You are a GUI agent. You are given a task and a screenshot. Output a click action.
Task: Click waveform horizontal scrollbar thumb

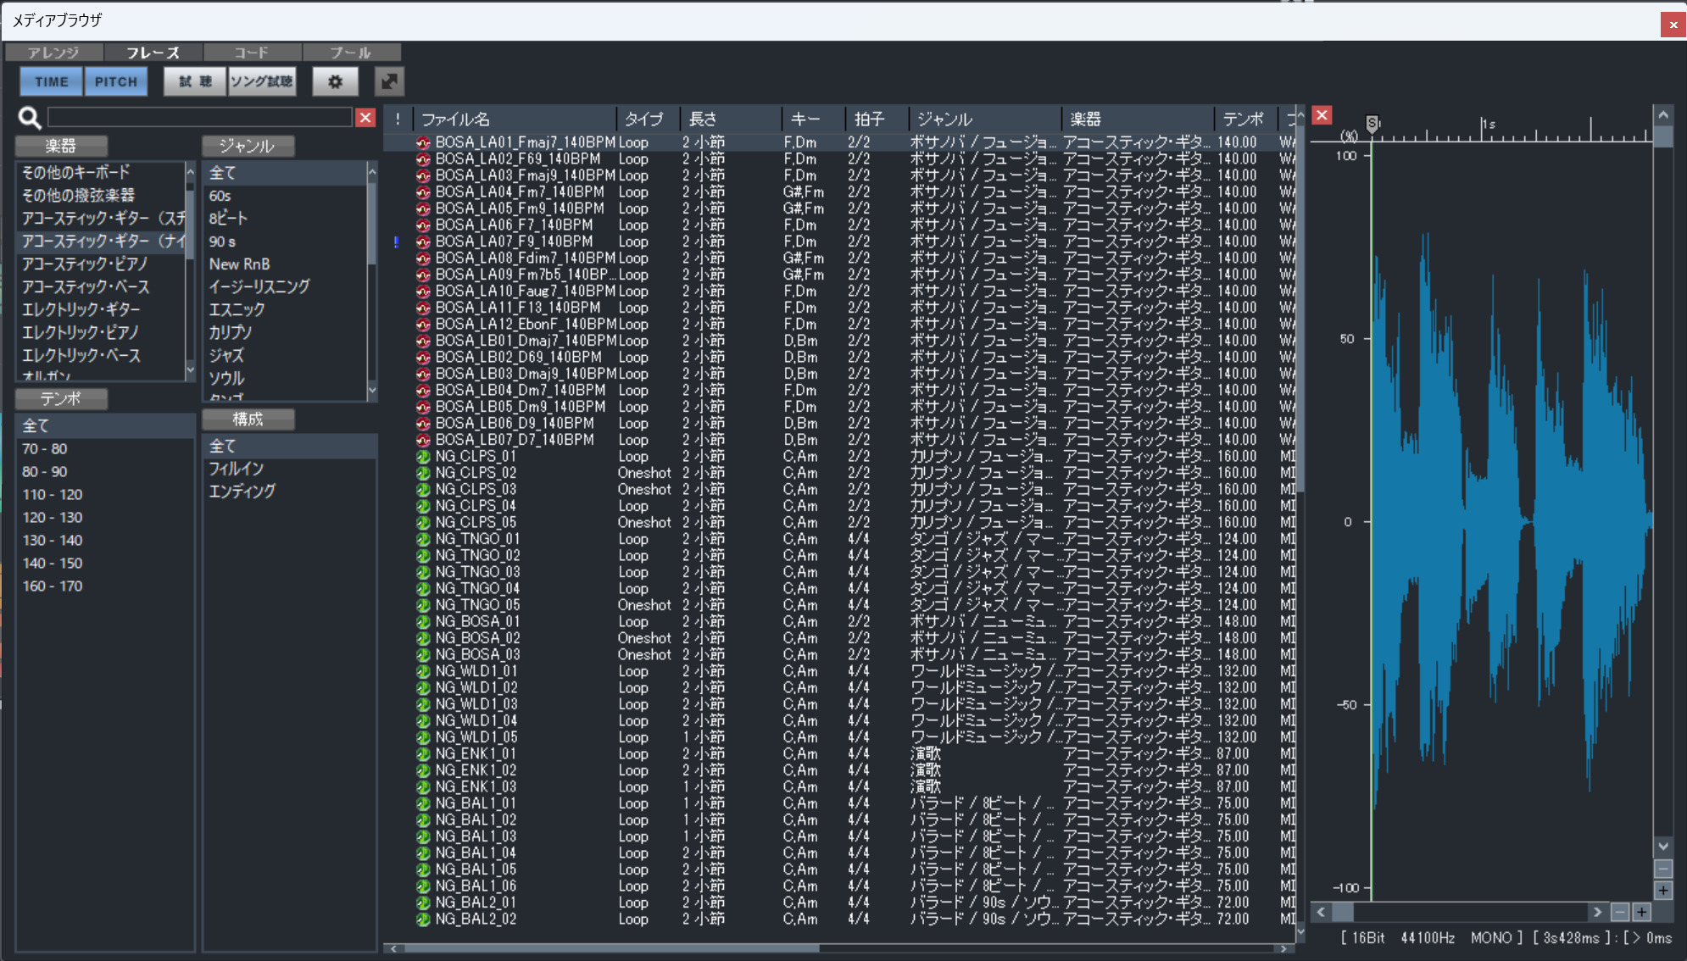click(1343, 912)
